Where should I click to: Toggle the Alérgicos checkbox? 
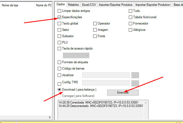click(130, 30)
